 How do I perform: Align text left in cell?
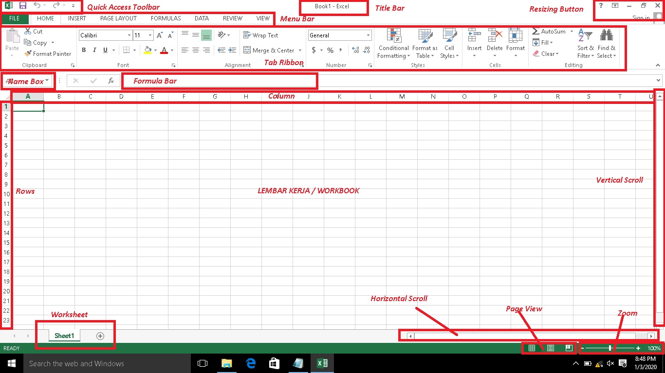(185, 50)
